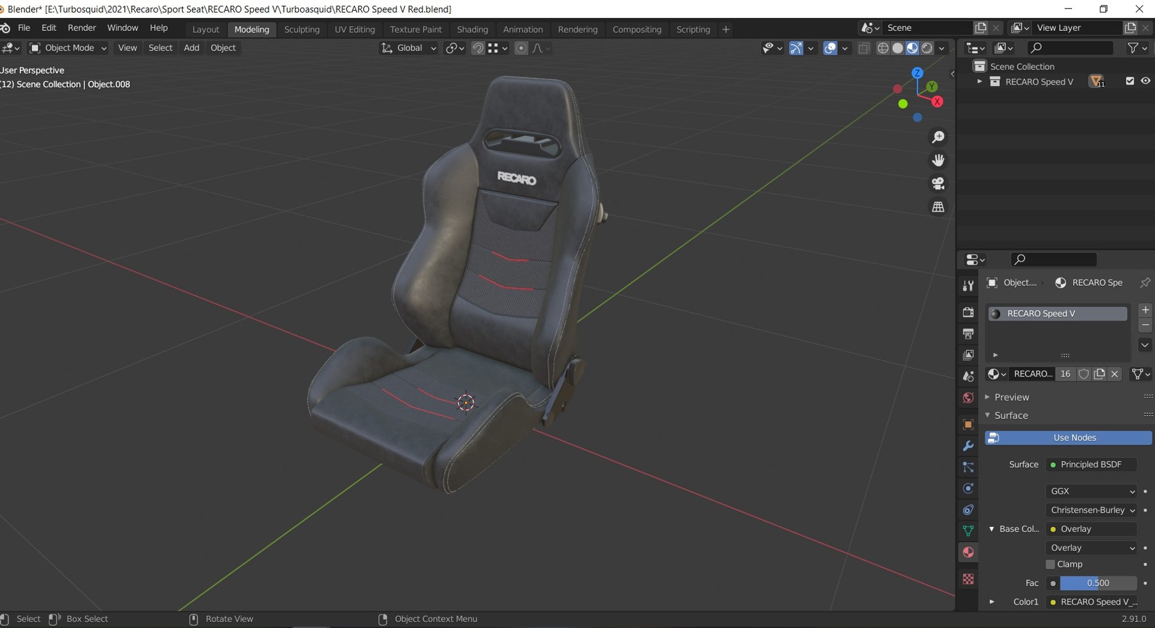Click the pan view hand gizmo
The image size is (1155, 628).
pos(938,160)
